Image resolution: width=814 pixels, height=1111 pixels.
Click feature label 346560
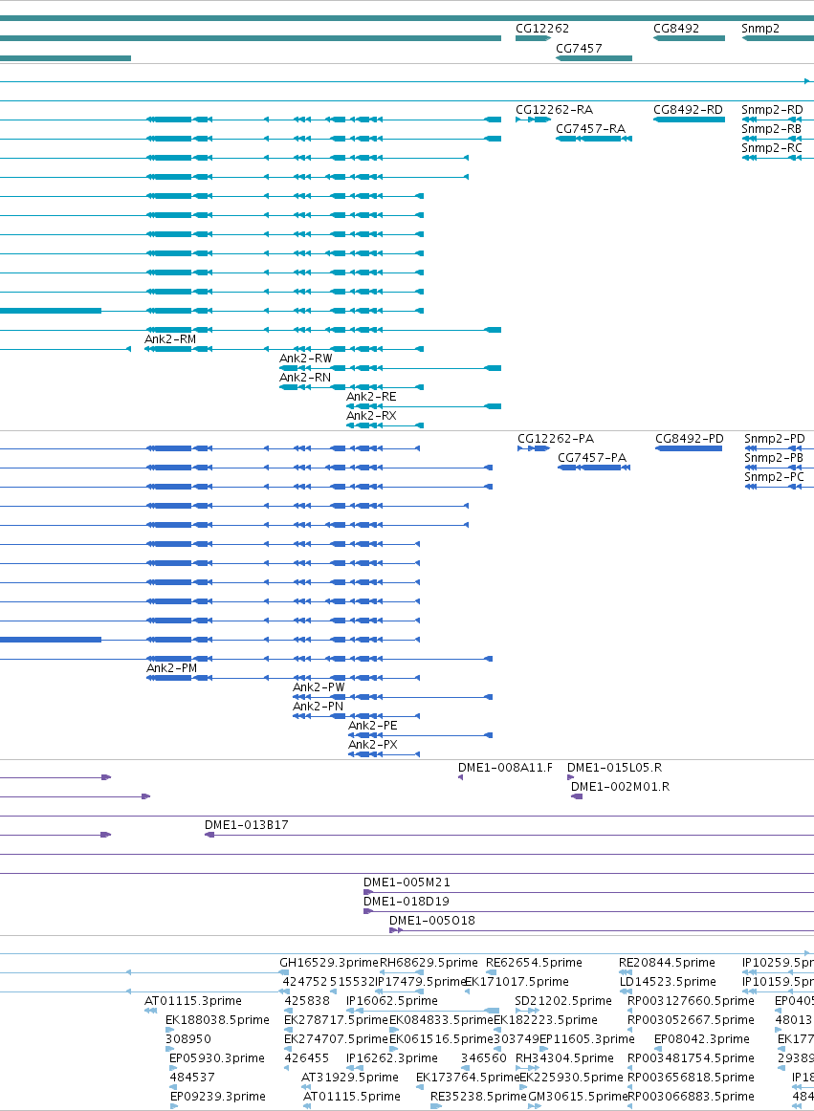(x=484, y=1057)
